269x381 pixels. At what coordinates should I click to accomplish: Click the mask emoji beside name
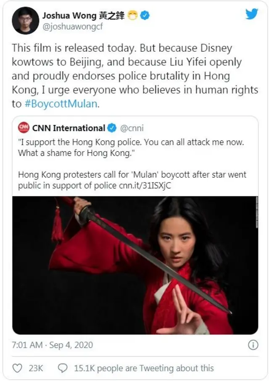[x=132, y=16]
